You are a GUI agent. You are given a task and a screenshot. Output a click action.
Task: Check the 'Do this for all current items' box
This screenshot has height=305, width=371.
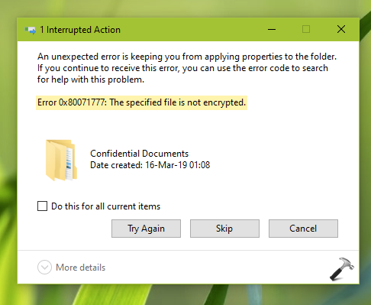click(42, 206)
